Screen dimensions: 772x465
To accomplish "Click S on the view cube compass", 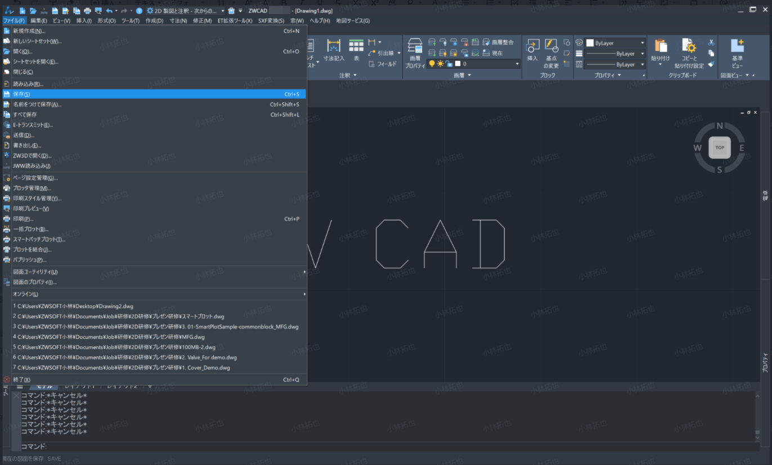I will [719, 169].
